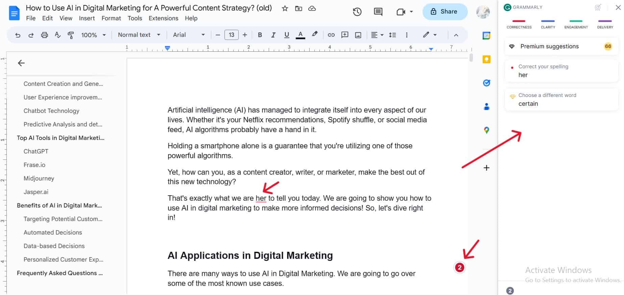This screenshot has height=295, width=624.
Task: Decrease the font size
Action: coord(218,35)
